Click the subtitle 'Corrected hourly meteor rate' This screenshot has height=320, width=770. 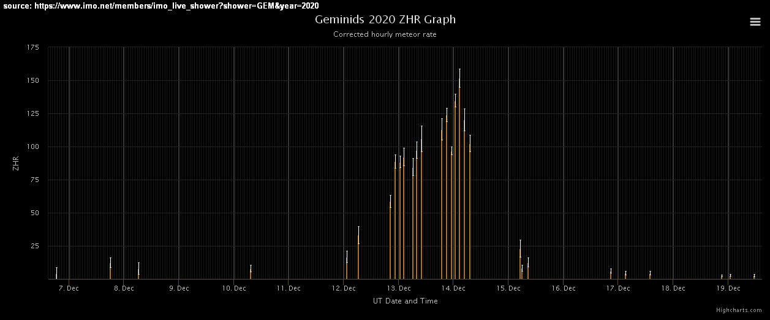[385, 34]
